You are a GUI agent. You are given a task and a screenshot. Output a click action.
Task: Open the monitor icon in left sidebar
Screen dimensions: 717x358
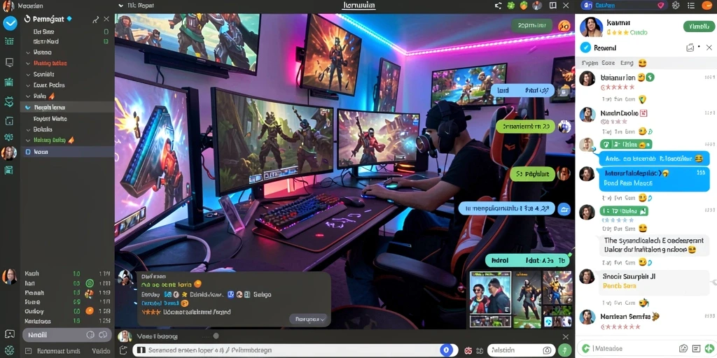point(9,62)
